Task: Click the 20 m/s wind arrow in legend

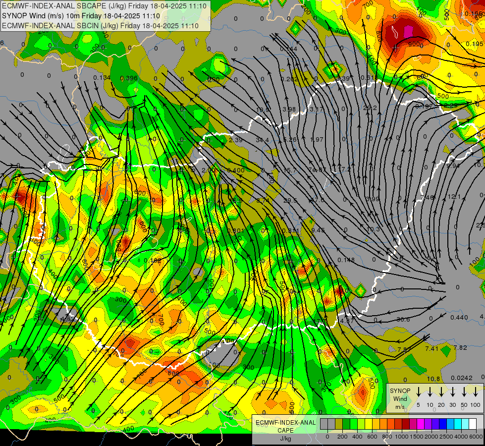Action: (441, 391)
